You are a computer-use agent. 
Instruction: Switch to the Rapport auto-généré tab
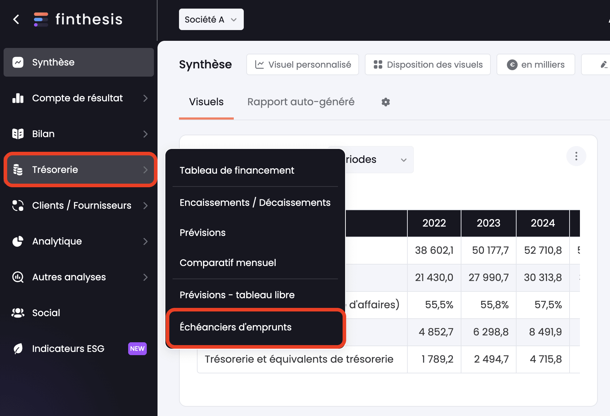(x=301, y=102)
